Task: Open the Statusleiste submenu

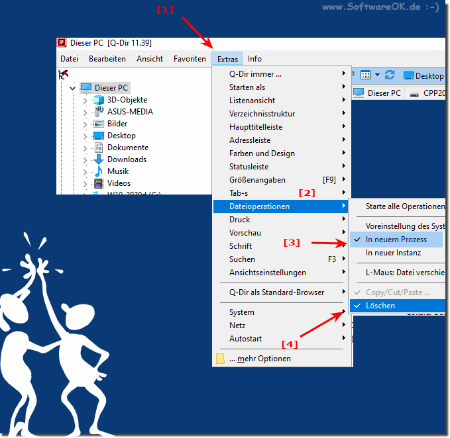Action: [x=282, y=167]
